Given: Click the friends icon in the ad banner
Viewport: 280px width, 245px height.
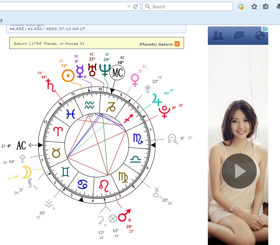Looking at the screenshot, I should click(218, 35).
